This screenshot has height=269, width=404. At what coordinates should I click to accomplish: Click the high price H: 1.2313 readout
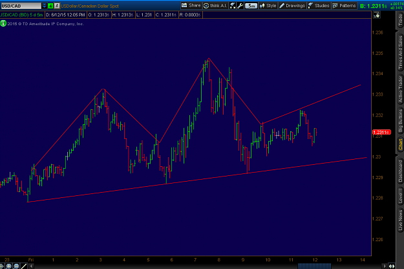pyautogui.click(x=123, y=15)
